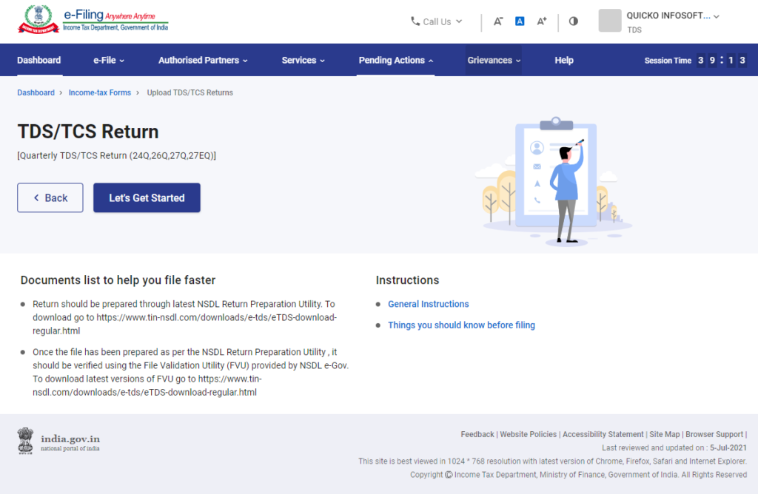Open the Services menu
This screenshot has width=758, height=494.
pyautogui.click(x=303, y=60)
